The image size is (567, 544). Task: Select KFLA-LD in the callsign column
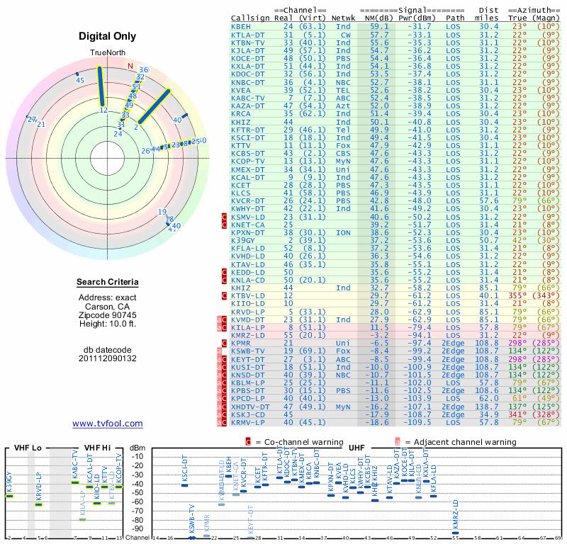point(247,249)
